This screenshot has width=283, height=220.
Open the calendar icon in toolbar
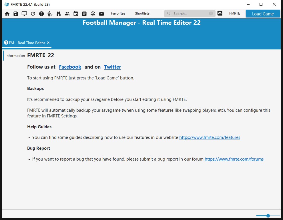[x=76, y=13]
